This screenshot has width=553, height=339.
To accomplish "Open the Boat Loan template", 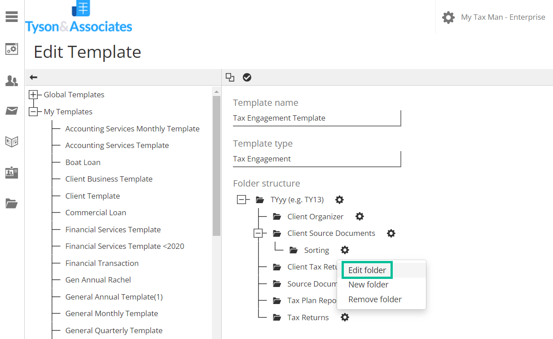I will tap(83, 162).
